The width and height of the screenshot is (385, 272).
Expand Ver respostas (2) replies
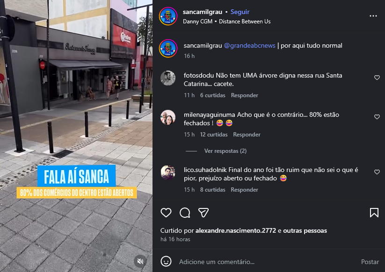pyautogui.click(x=225, y=151)
